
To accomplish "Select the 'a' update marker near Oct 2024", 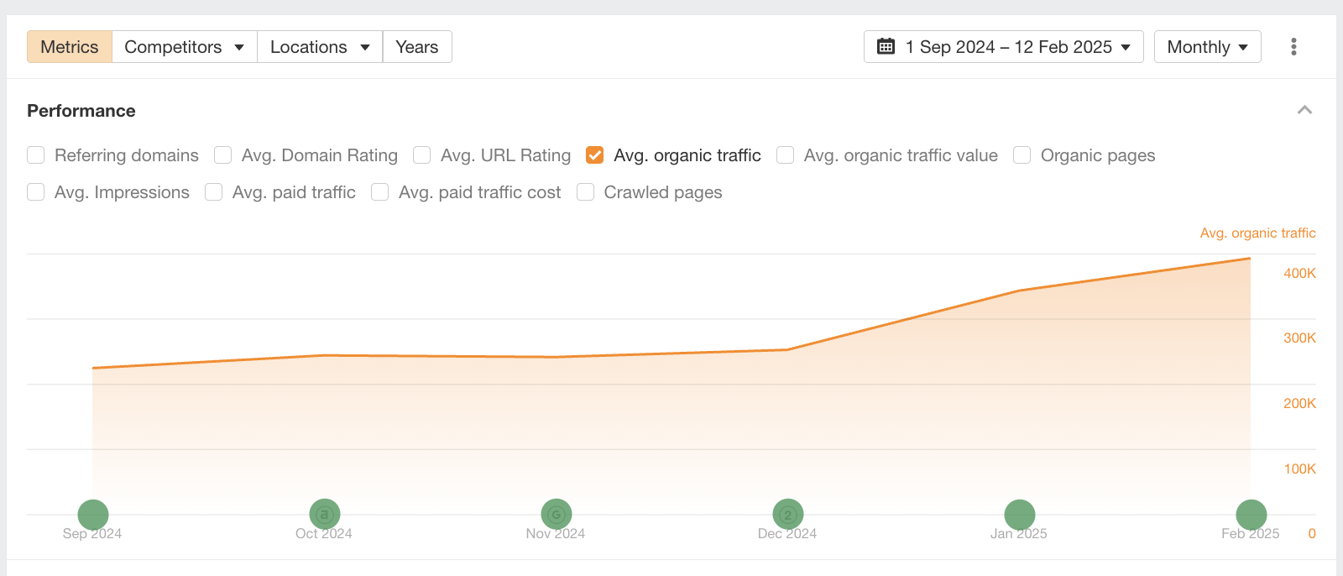I will coord(324,515).
